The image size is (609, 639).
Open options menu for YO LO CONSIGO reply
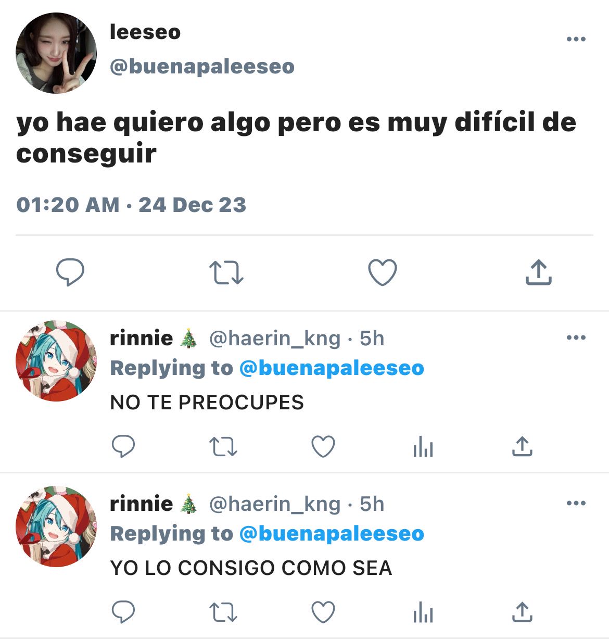point(576,503)
